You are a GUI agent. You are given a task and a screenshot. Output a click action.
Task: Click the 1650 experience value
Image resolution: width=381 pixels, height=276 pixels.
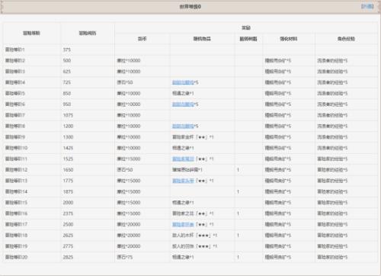(68, 170)
